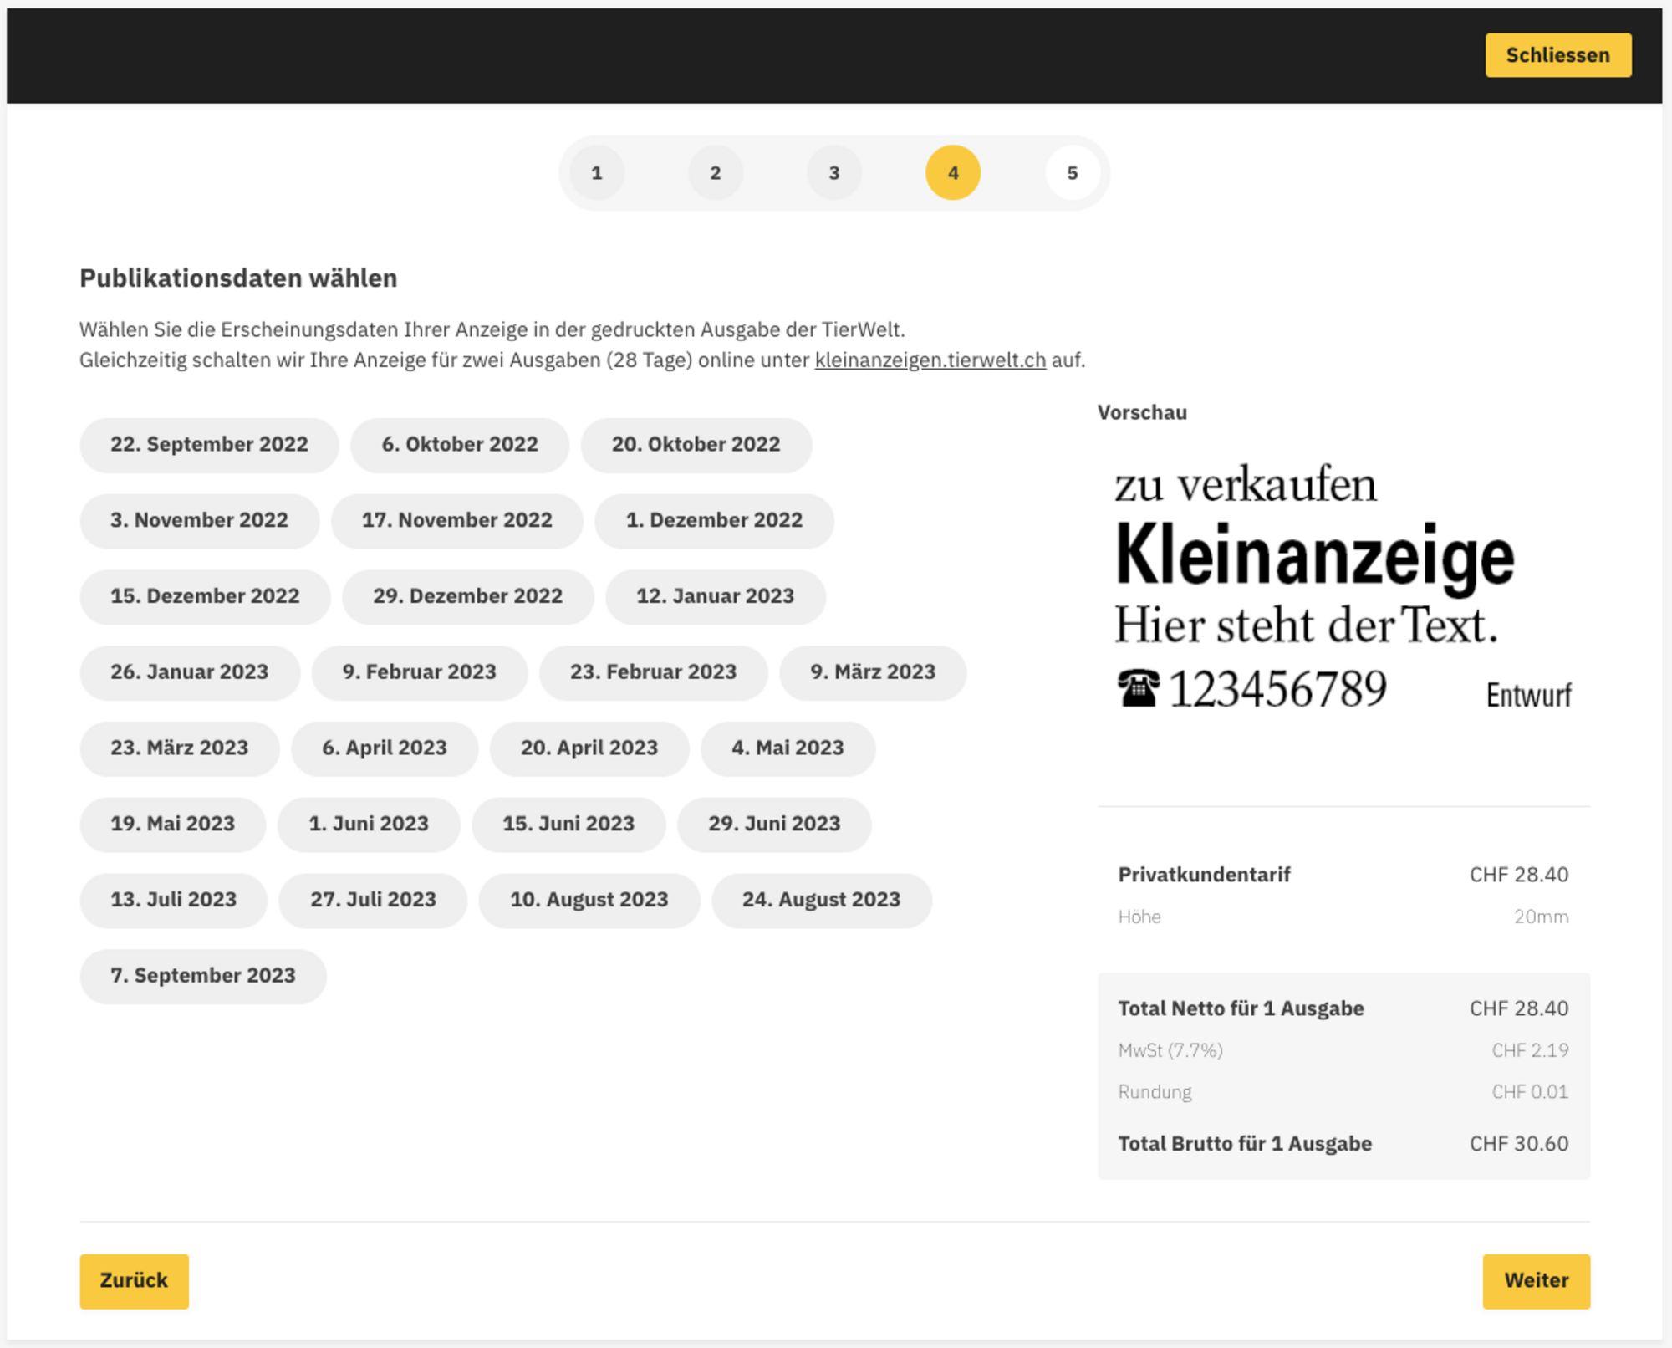Click the Total Netto für 1 Ausgabe label
The height and width of the screenshot is (1348, 1672).
[1241, 1009]
